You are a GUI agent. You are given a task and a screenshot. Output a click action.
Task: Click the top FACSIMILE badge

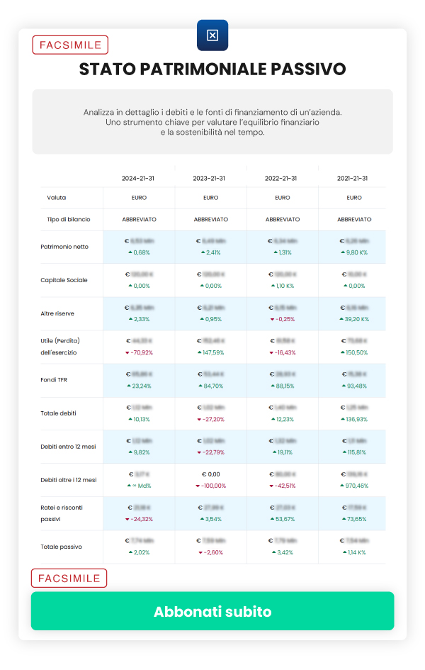70,45
